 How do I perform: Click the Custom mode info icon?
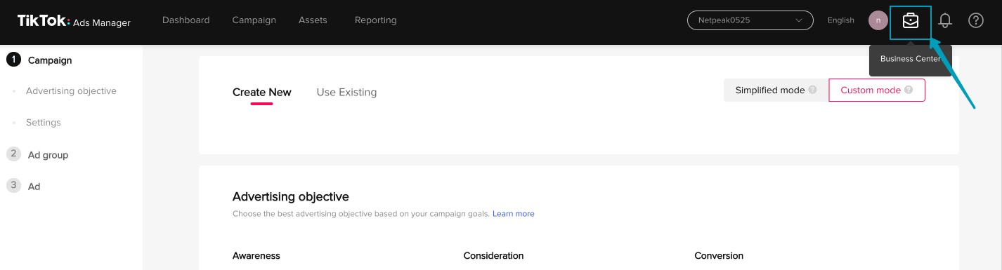point(909,90)
